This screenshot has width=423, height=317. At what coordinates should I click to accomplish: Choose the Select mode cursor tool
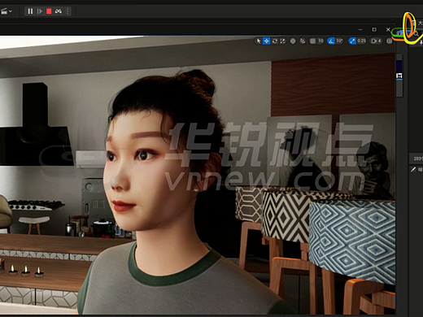258,41
